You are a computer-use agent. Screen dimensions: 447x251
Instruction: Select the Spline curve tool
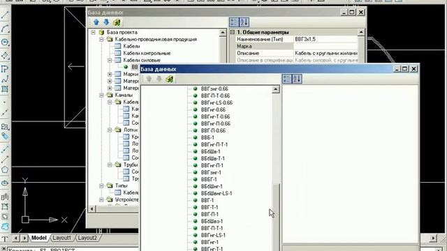(5, 79)
